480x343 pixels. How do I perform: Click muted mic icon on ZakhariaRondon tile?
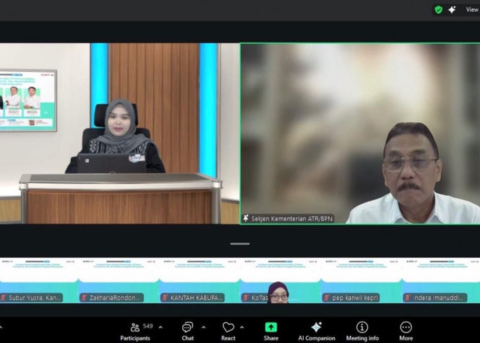tap(84, 298)
